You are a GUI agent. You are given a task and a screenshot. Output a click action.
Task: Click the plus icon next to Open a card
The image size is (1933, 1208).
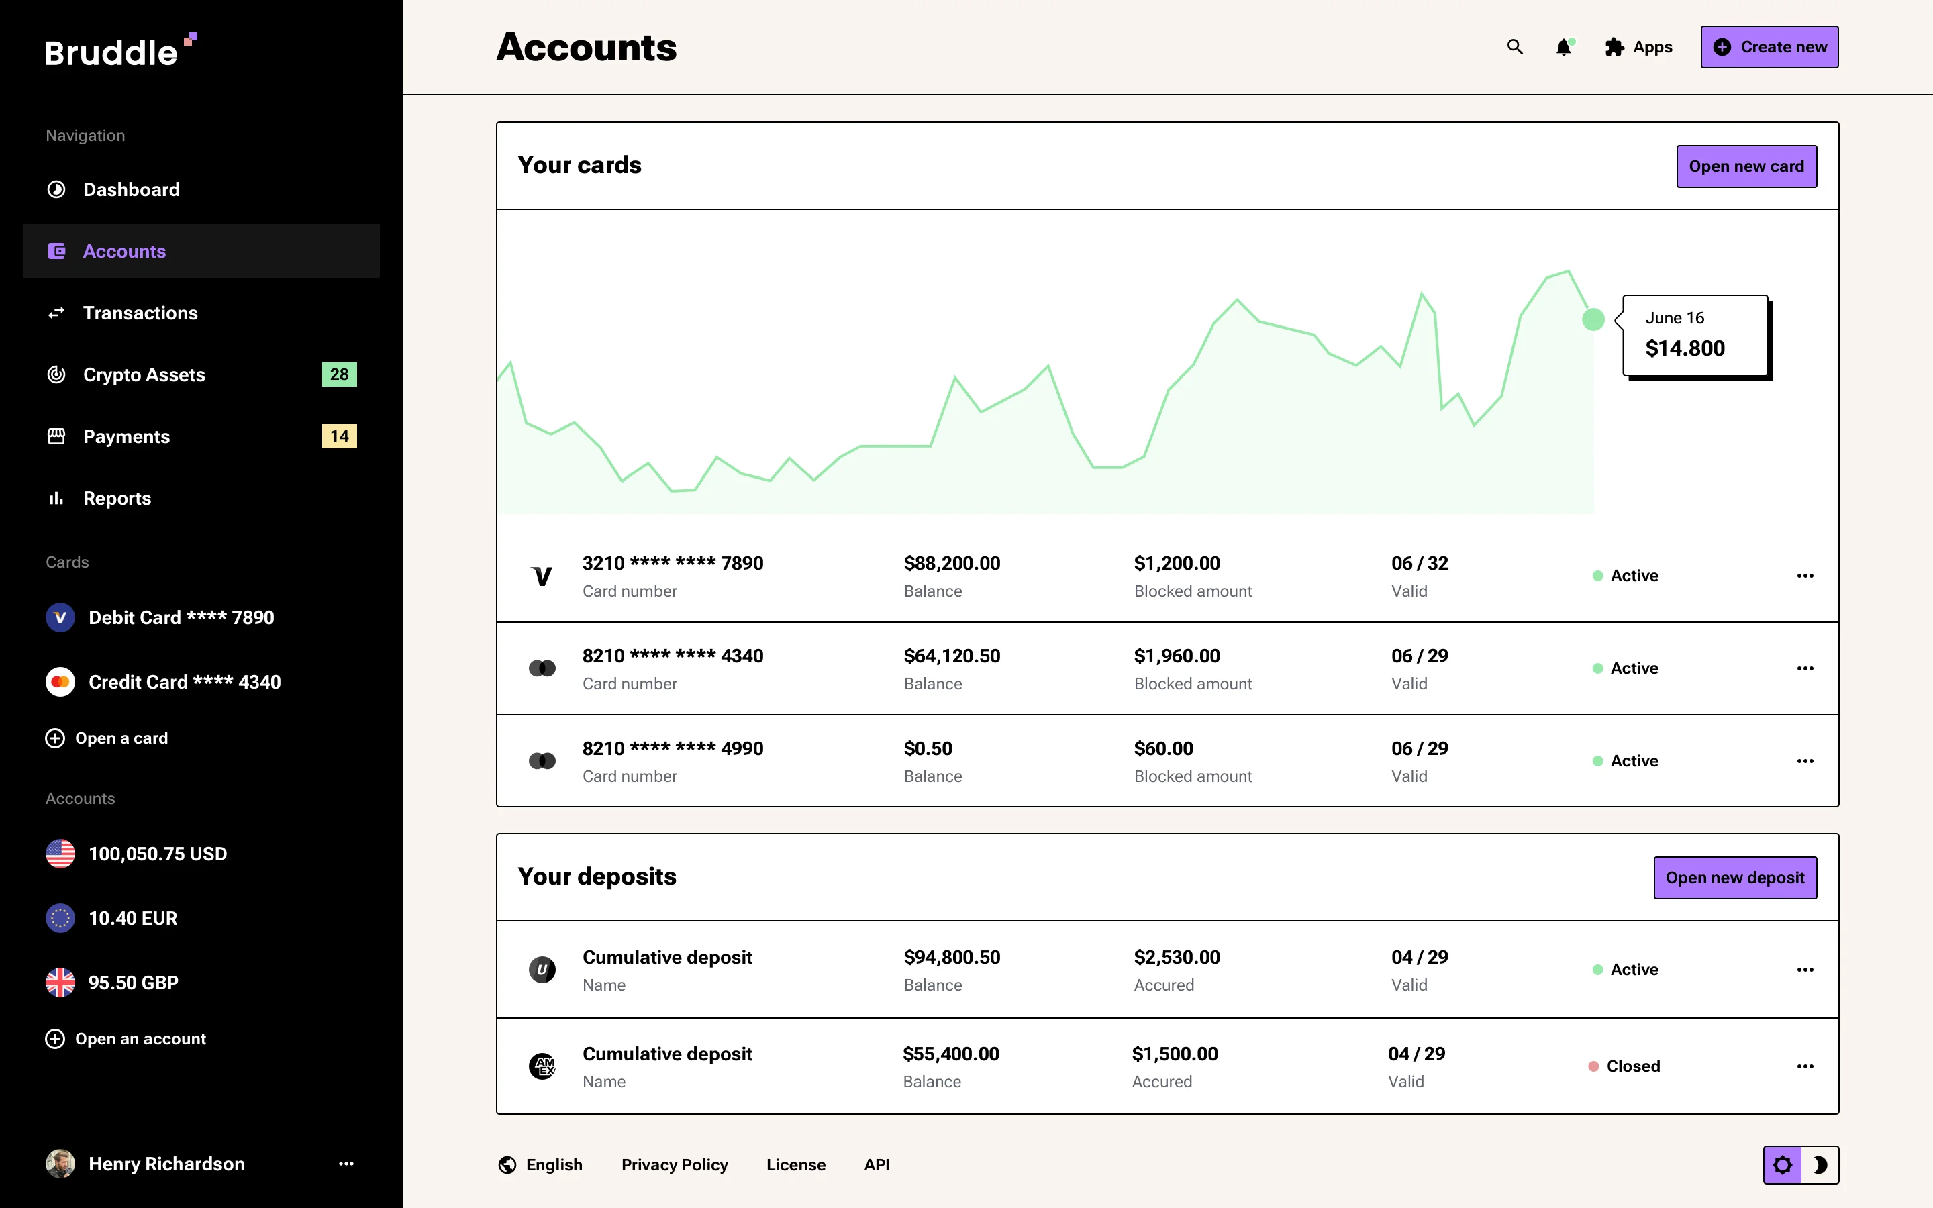pyautogui.click(x=55, y=738)
